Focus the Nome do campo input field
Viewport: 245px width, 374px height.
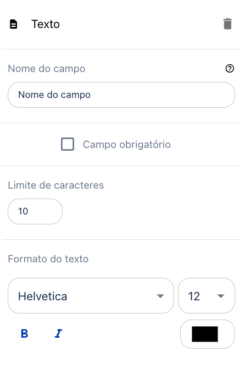[121, 95]
